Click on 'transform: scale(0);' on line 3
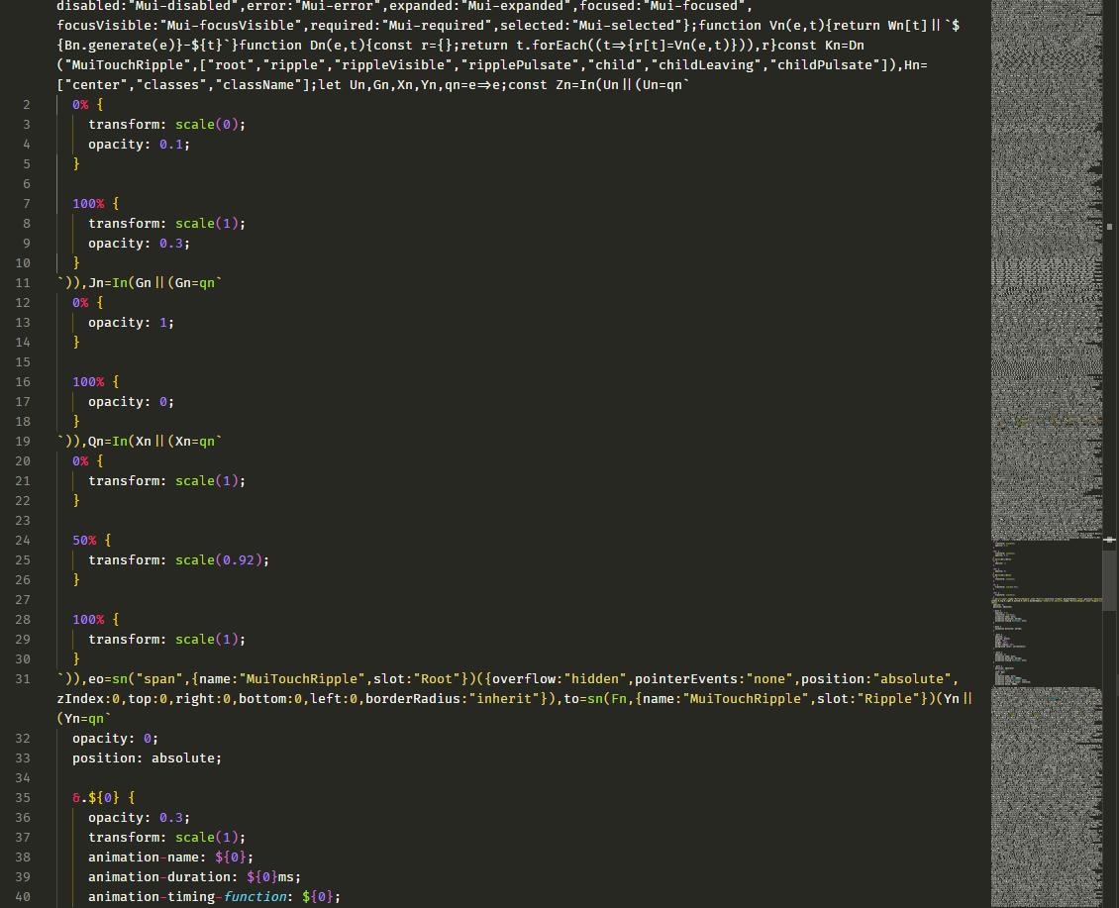Image resolution: width=1119 pixels, height=908 pixels. coord(167,124)
